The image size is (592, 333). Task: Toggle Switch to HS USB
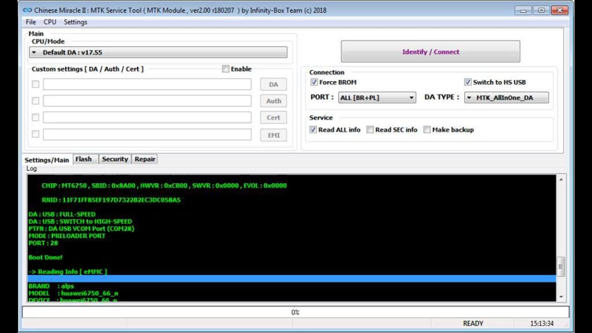468,82
